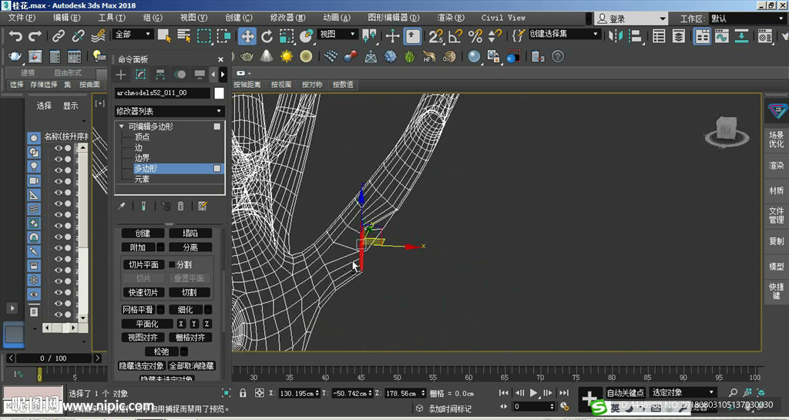Click the settings box beside 松弛

[184, 351]
